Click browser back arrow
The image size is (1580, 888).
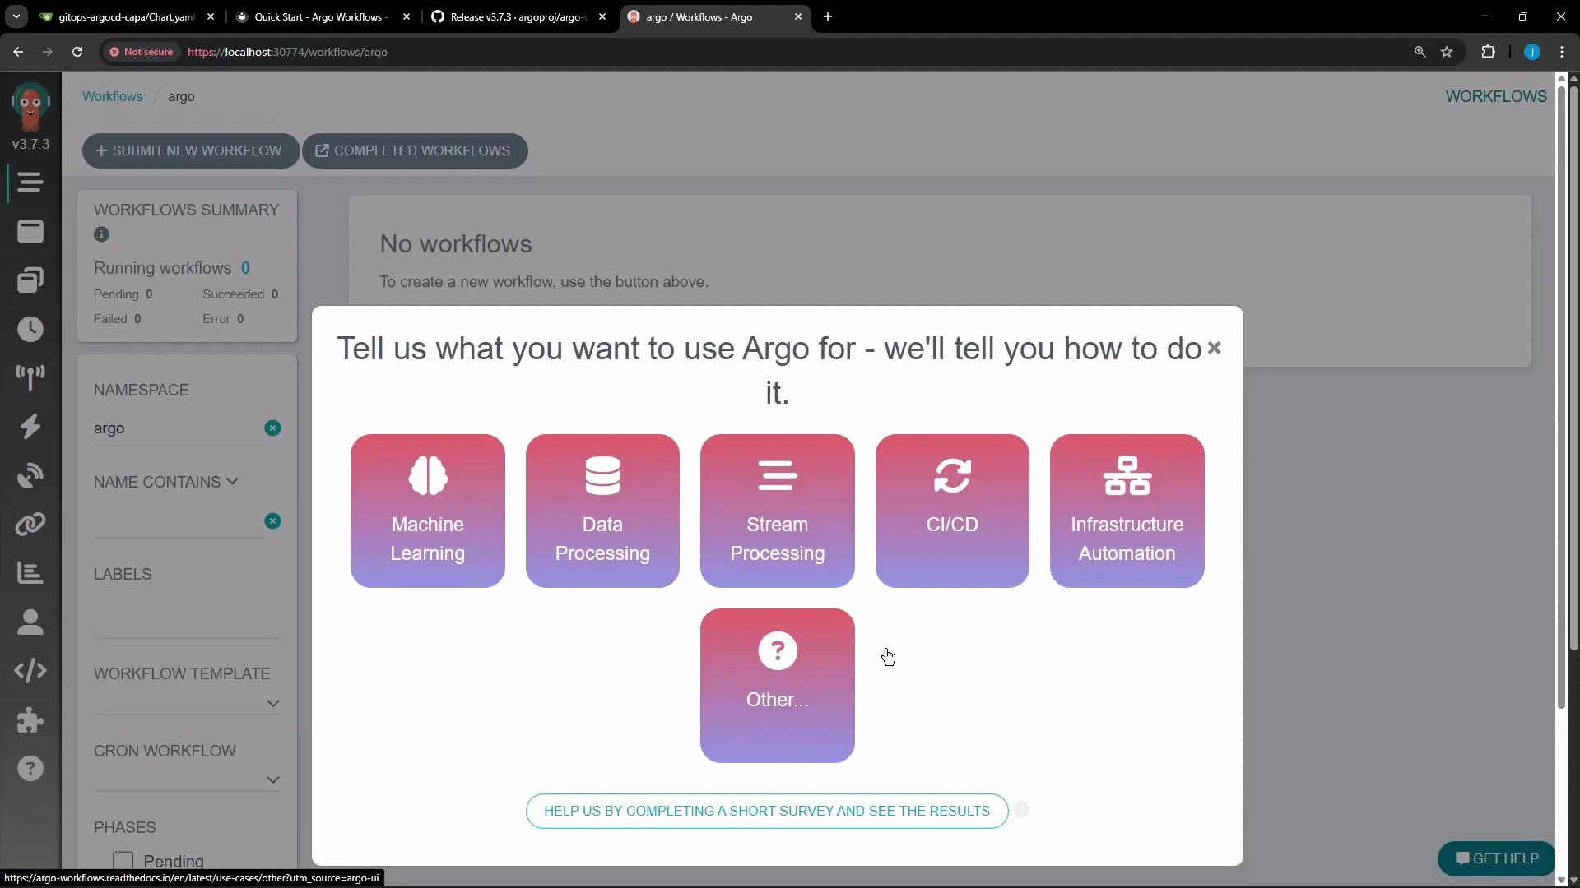(18, 52)
